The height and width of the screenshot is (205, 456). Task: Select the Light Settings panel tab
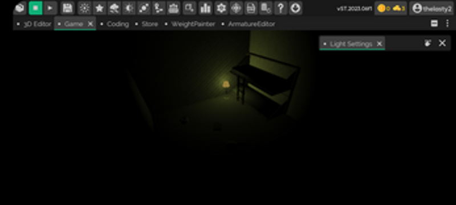click(x=351, y=44)
